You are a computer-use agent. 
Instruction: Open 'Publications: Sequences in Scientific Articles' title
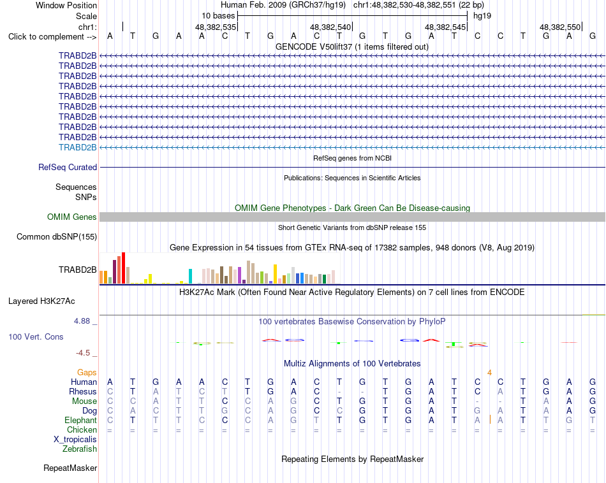click(352, 178)
